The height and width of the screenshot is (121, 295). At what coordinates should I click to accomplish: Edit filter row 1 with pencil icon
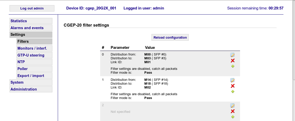coord(232,80)
